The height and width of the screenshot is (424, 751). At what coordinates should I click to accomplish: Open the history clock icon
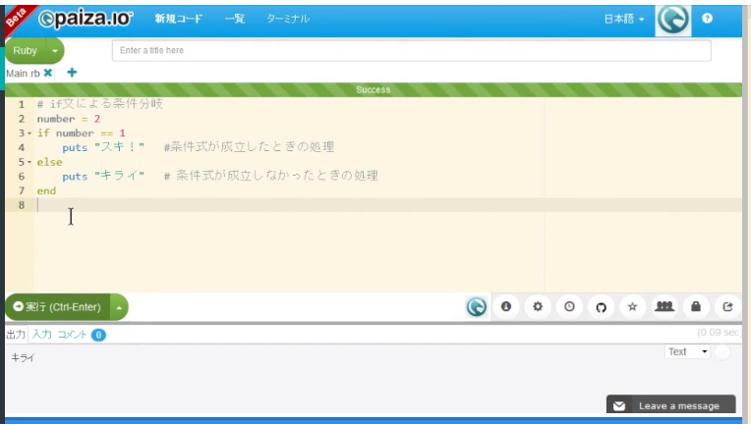point(569,306)
